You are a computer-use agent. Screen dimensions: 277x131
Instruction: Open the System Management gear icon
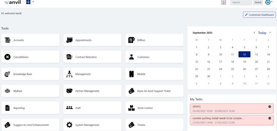(x=69, y=125)
